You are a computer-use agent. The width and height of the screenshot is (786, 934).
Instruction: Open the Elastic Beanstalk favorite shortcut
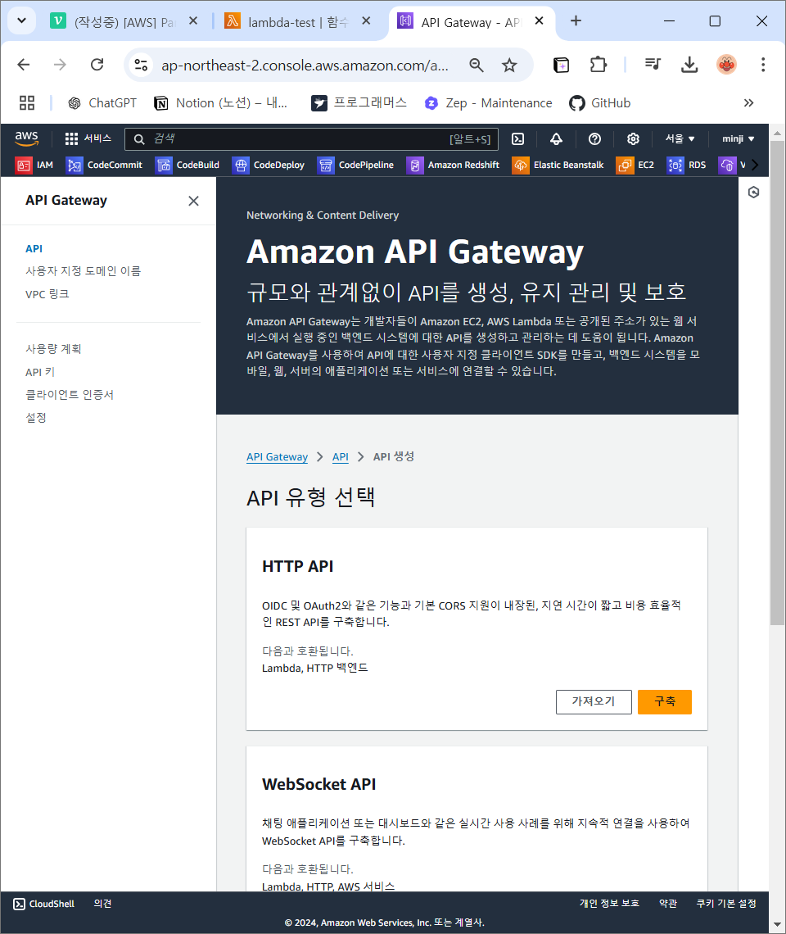pyautogui.click(x=558, y=165)
